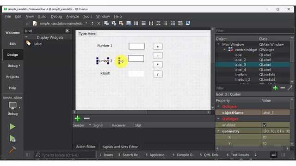Screen dimensions: 296x166
Task: Select the Number 1 line edit field
Action: tap(137, 46)
